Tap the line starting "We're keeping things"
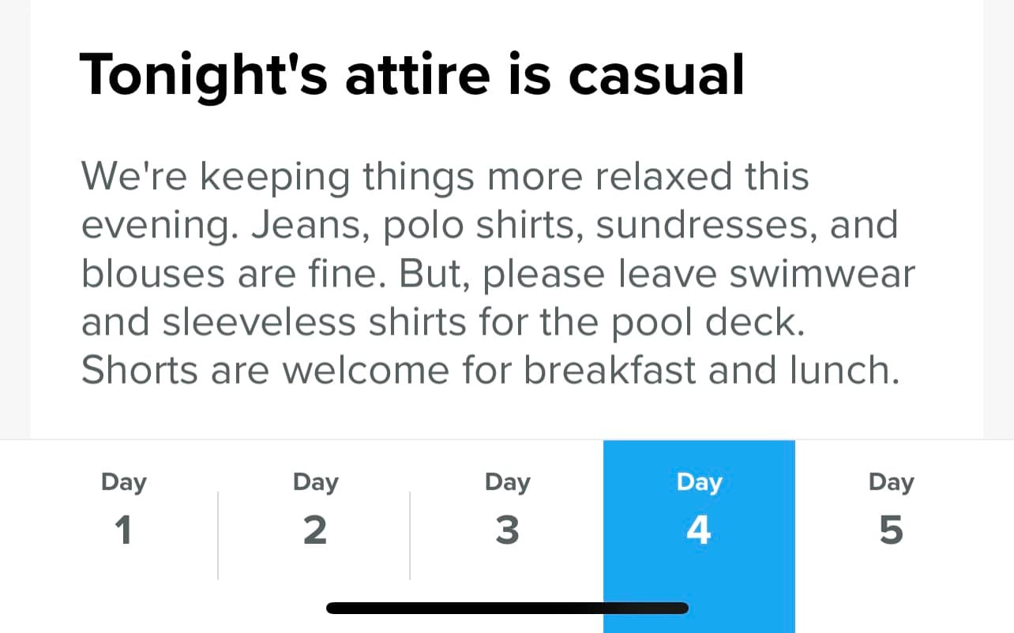This screenshot has width=1014, height=633. (445, 176)
